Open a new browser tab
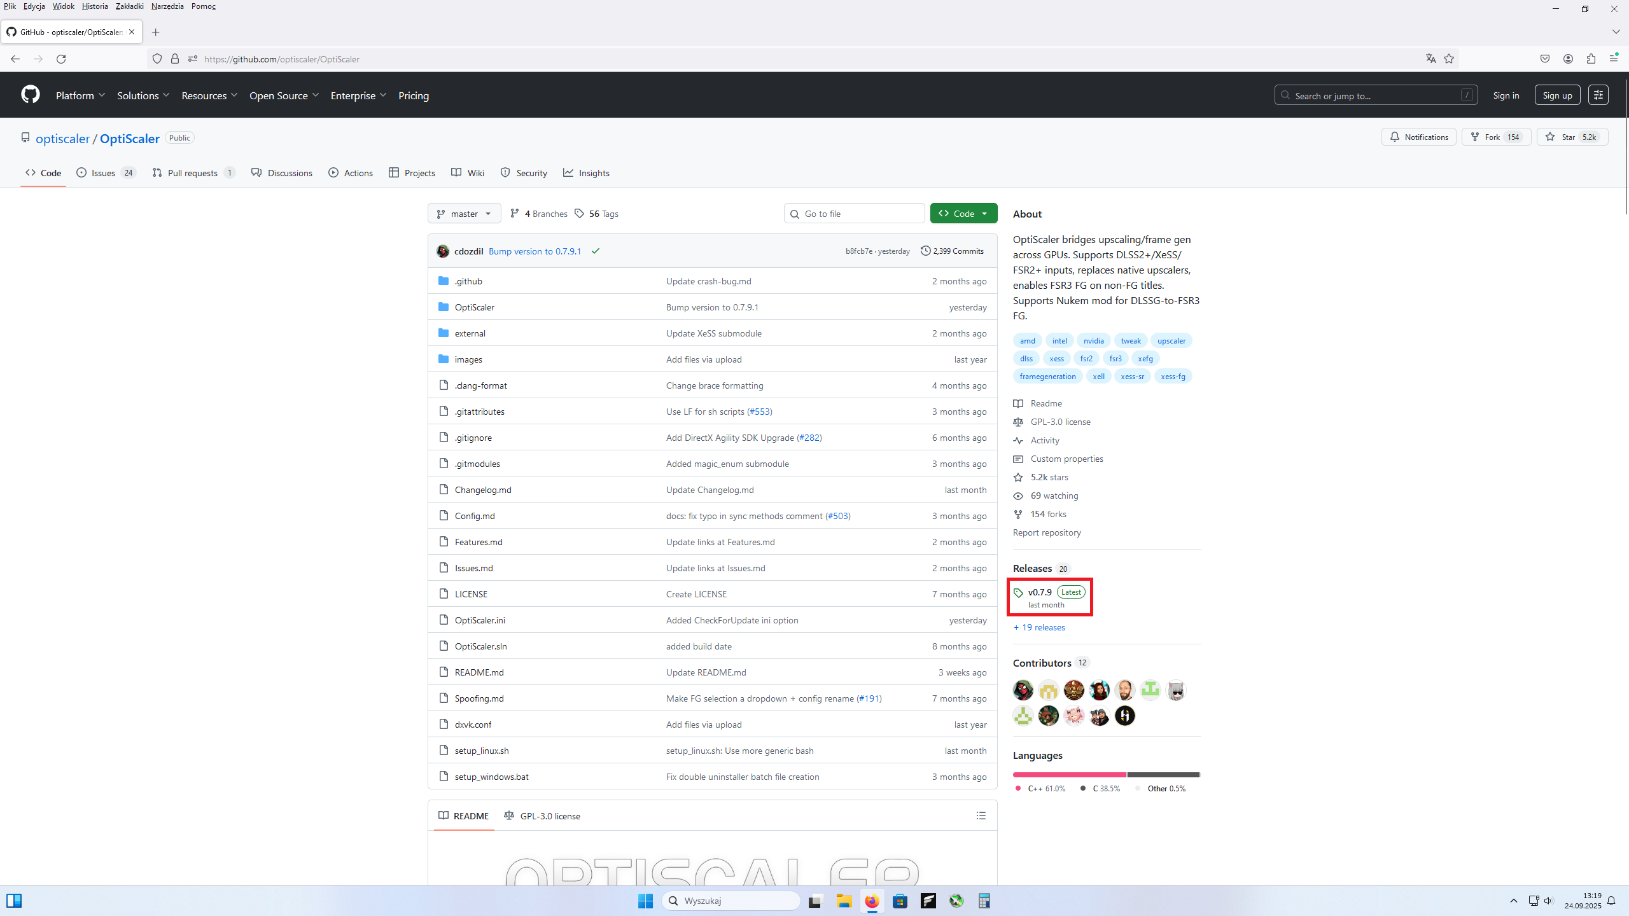The image size is (1629, 916). click(155, 32)
